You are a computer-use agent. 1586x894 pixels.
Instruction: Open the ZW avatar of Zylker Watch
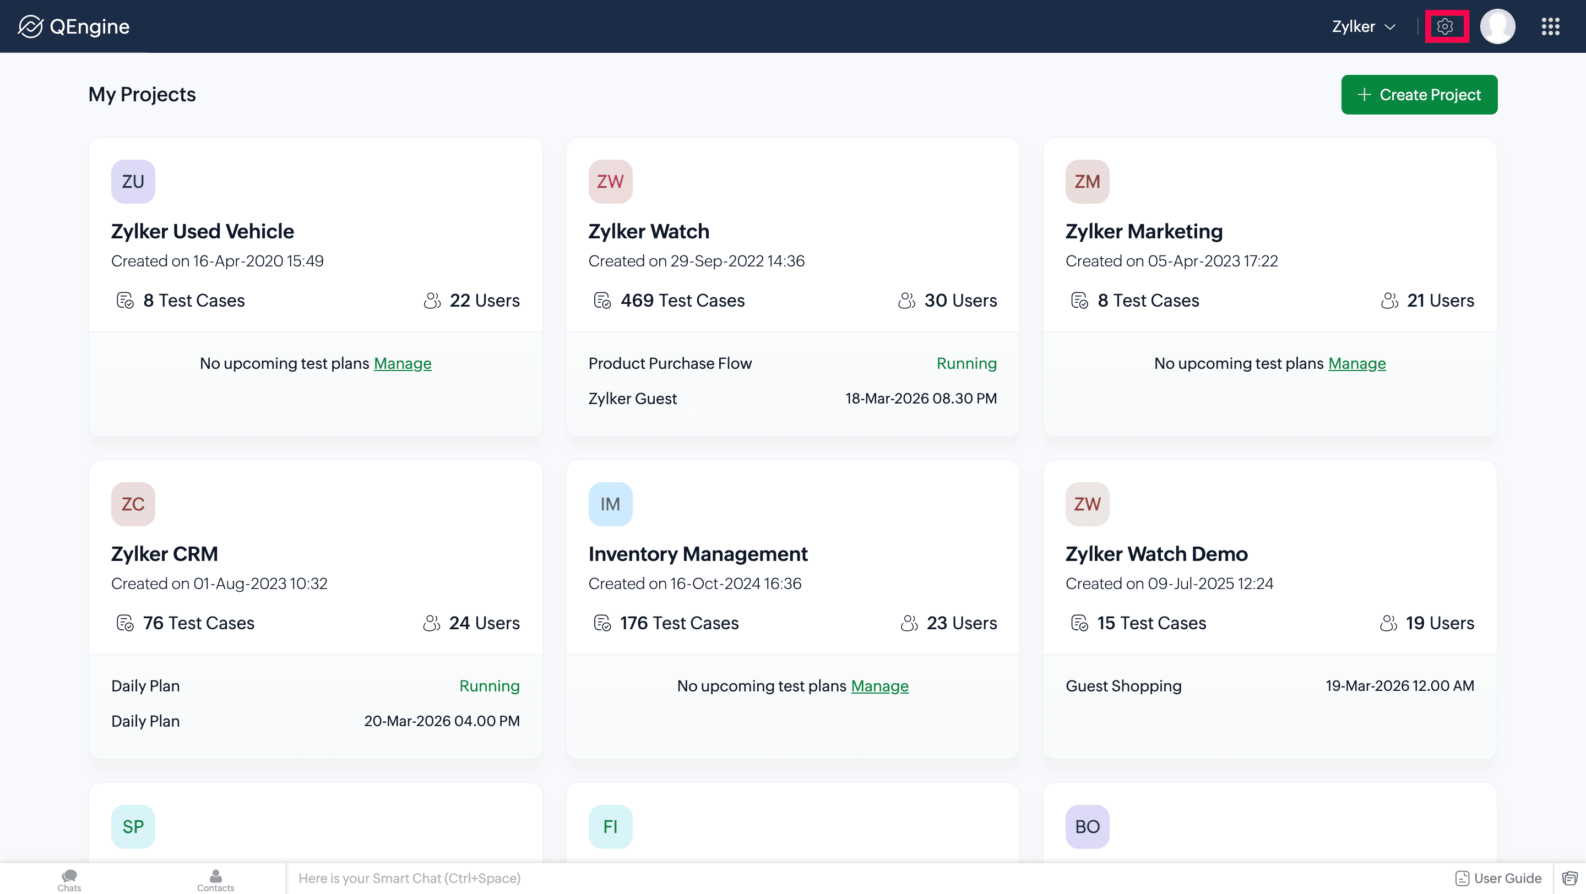pos(610,182)
